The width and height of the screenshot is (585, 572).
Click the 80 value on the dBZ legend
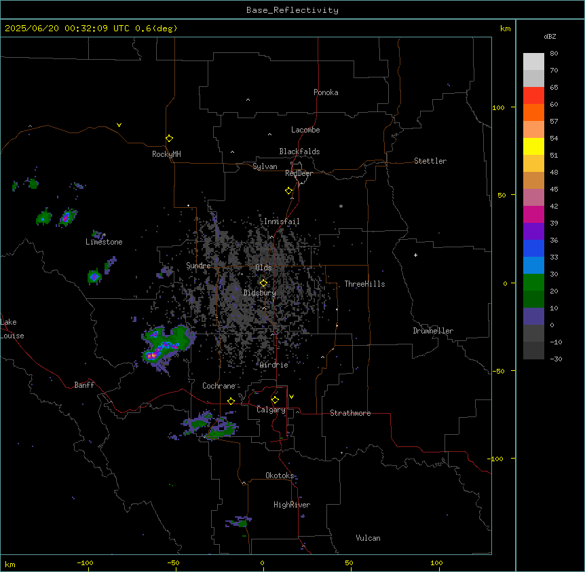pyautogui.click(x=554, y=54)
